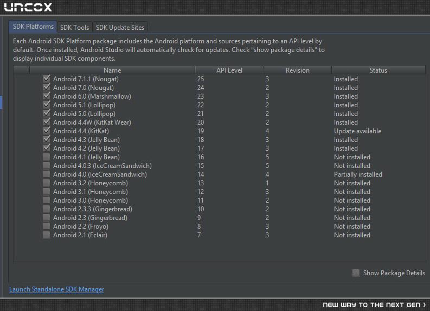Viewport: 430px width, 311px height.
Task: Click 'Installed' status for Android 7.0 row
Action: (346, 88)
